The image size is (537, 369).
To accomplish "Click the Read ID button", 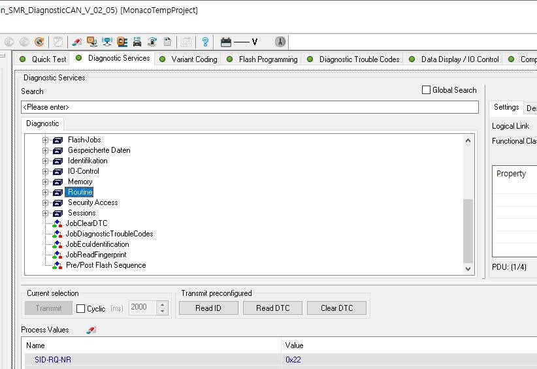I will coord(208,308).
